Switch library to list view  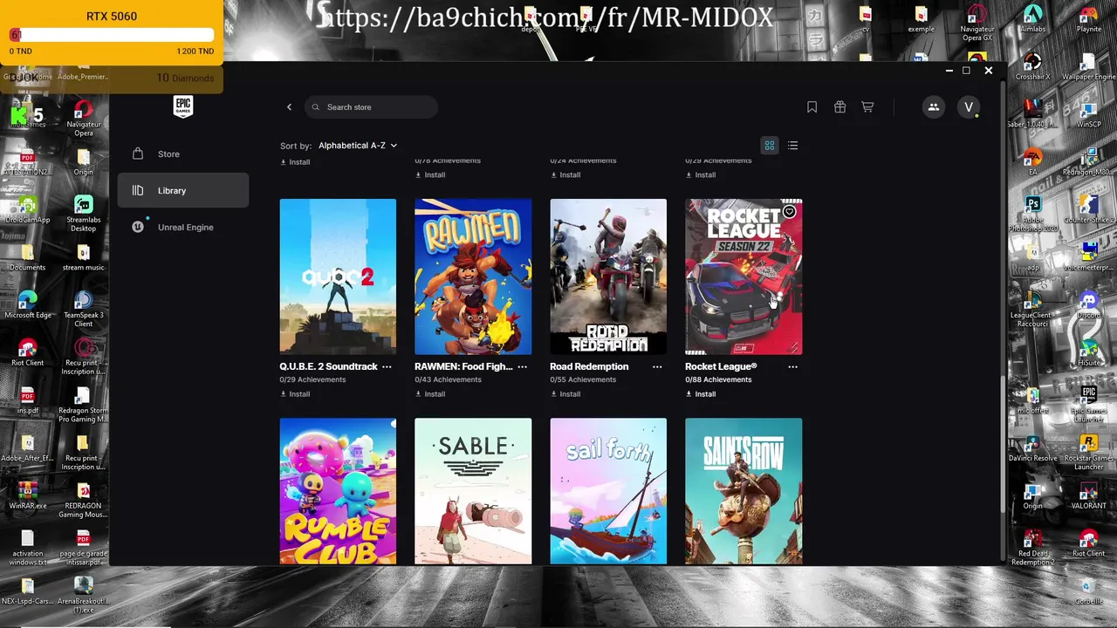click(x=792, y=146)
